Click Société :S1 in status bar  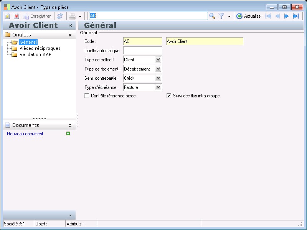[x=14, y=224]
